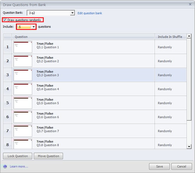Click Randomly shuffle value for Question 7
Viewport: 195px width, 173px height.
165,131
